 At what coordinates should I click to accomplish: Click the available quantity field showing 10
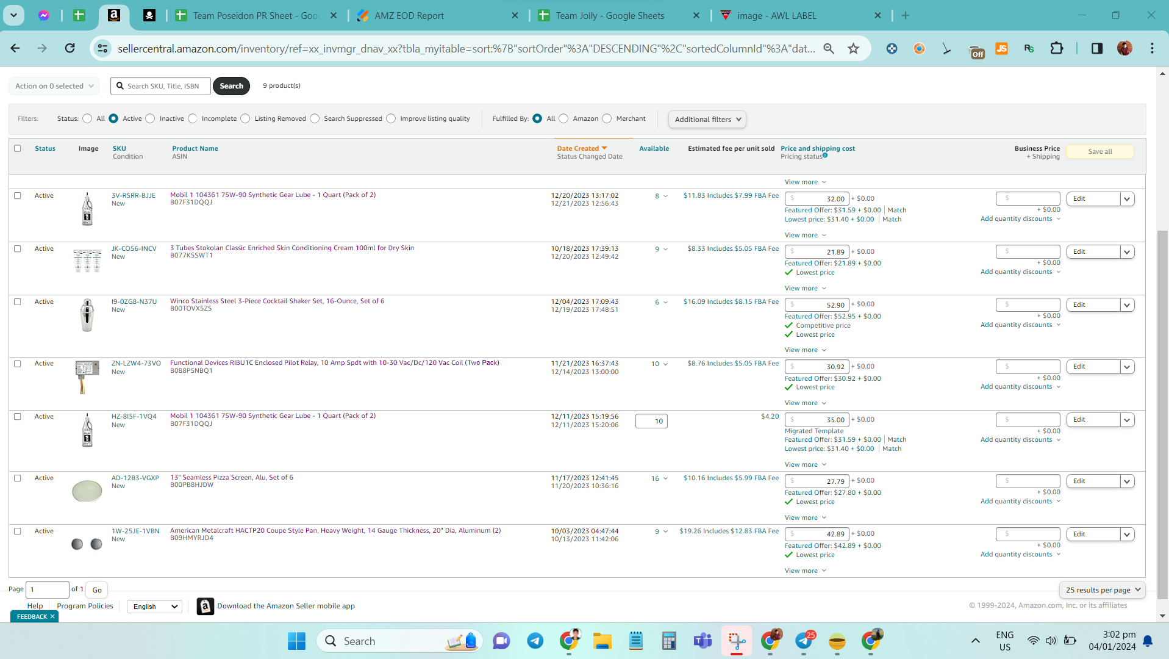pos(651,421)
